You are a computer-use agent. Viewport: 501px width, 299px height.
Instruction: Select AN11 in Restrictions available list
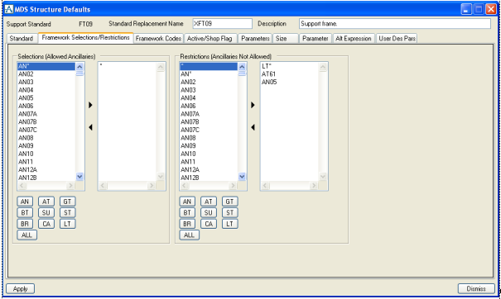(209, 162)
